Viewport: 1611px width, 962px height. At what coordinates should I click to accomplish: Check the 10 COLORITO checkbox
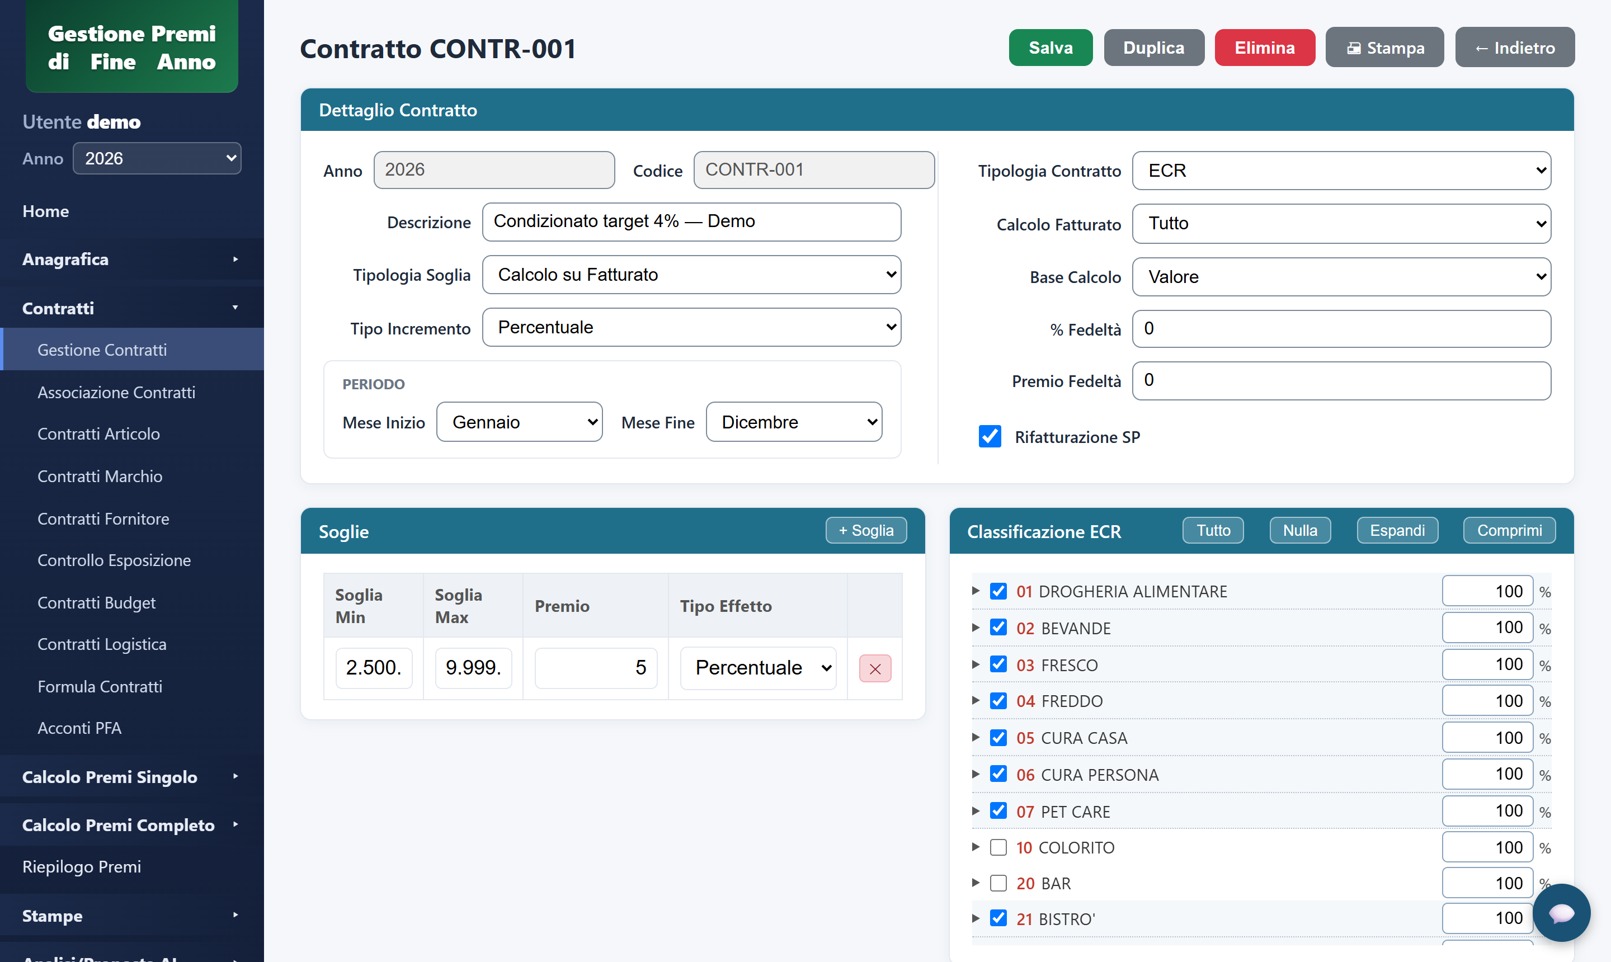point(998,847)
